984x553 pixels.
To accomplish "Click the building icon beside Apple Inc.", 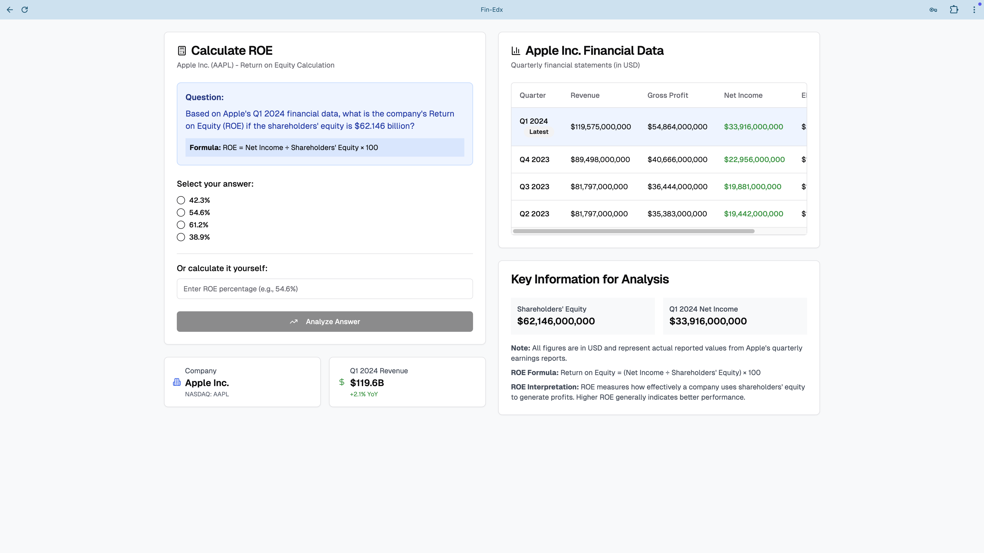I will (x=177, y=382).
